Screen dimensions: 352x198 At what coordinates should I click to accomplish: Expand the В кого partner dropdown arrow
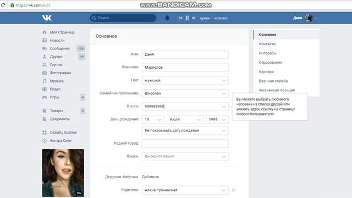tap(224, 107)
